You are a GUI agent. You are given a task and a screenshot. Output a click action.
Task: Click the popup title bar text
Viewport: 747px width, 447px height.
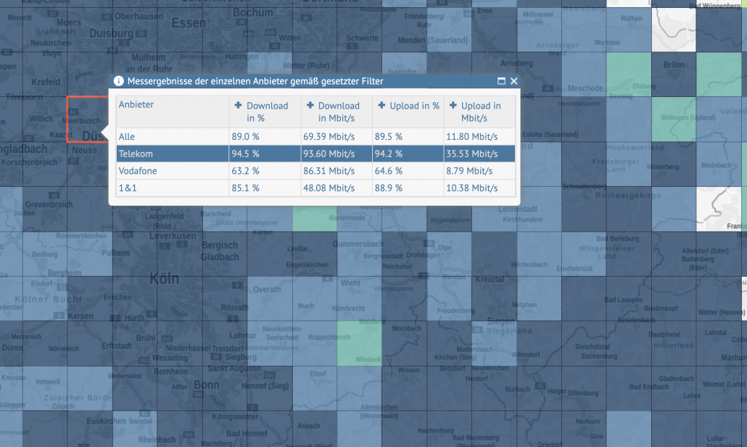255,81
